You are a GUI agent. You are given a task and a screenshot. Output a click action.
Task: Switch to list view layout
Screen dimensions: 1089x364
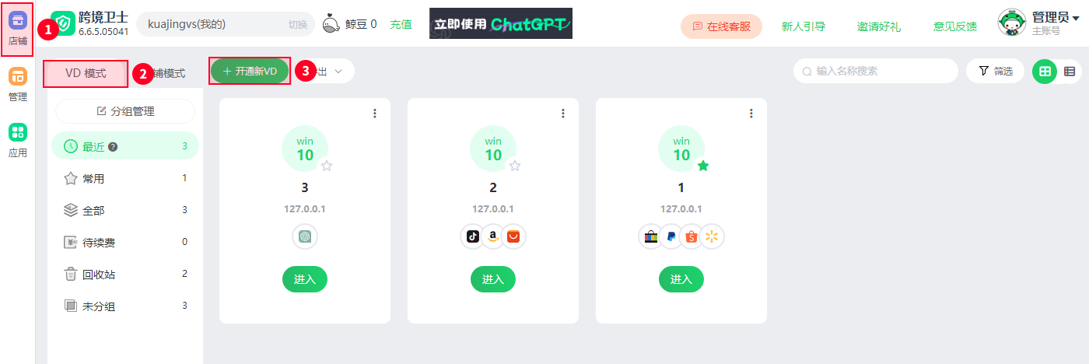[x=1070, y=71]
